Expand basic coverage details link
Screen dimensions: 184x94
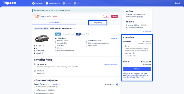click(56, 84)
